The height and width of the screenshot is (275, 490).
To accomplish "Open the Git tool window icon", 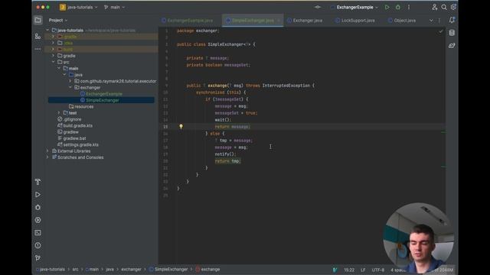I will pos(38,258).
